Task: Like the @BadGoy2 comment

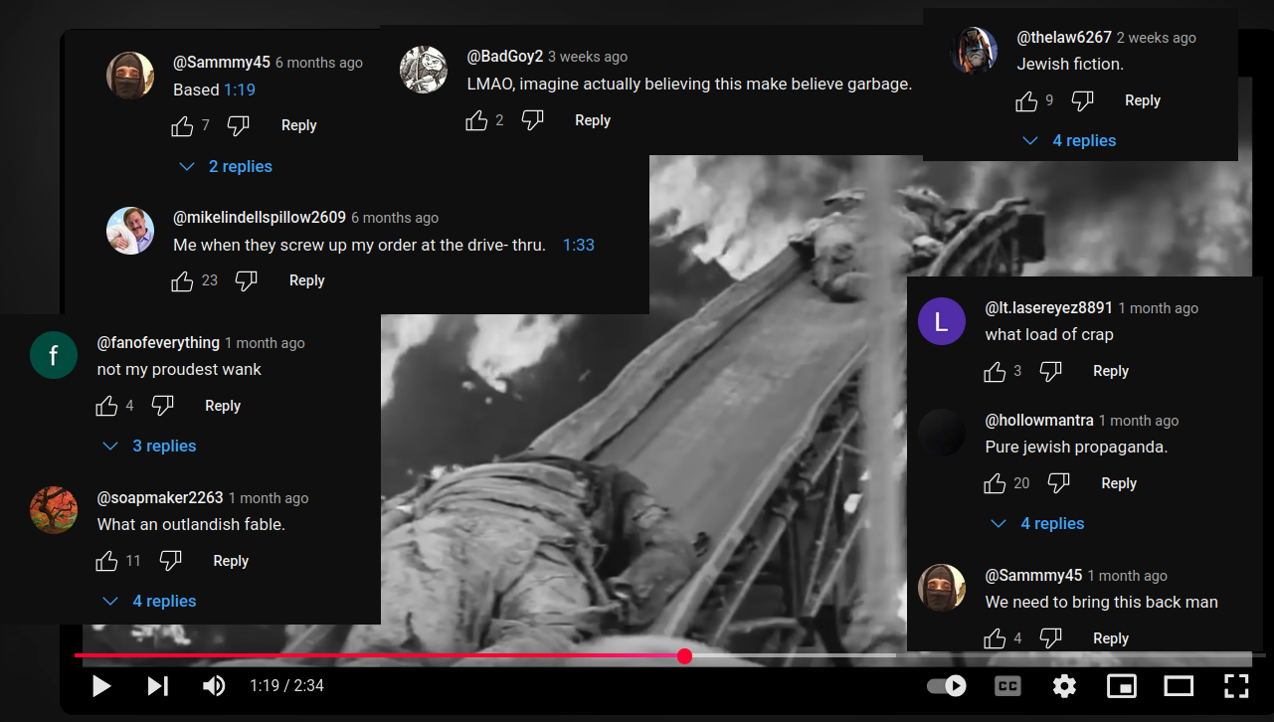Action: pos(476,121)
